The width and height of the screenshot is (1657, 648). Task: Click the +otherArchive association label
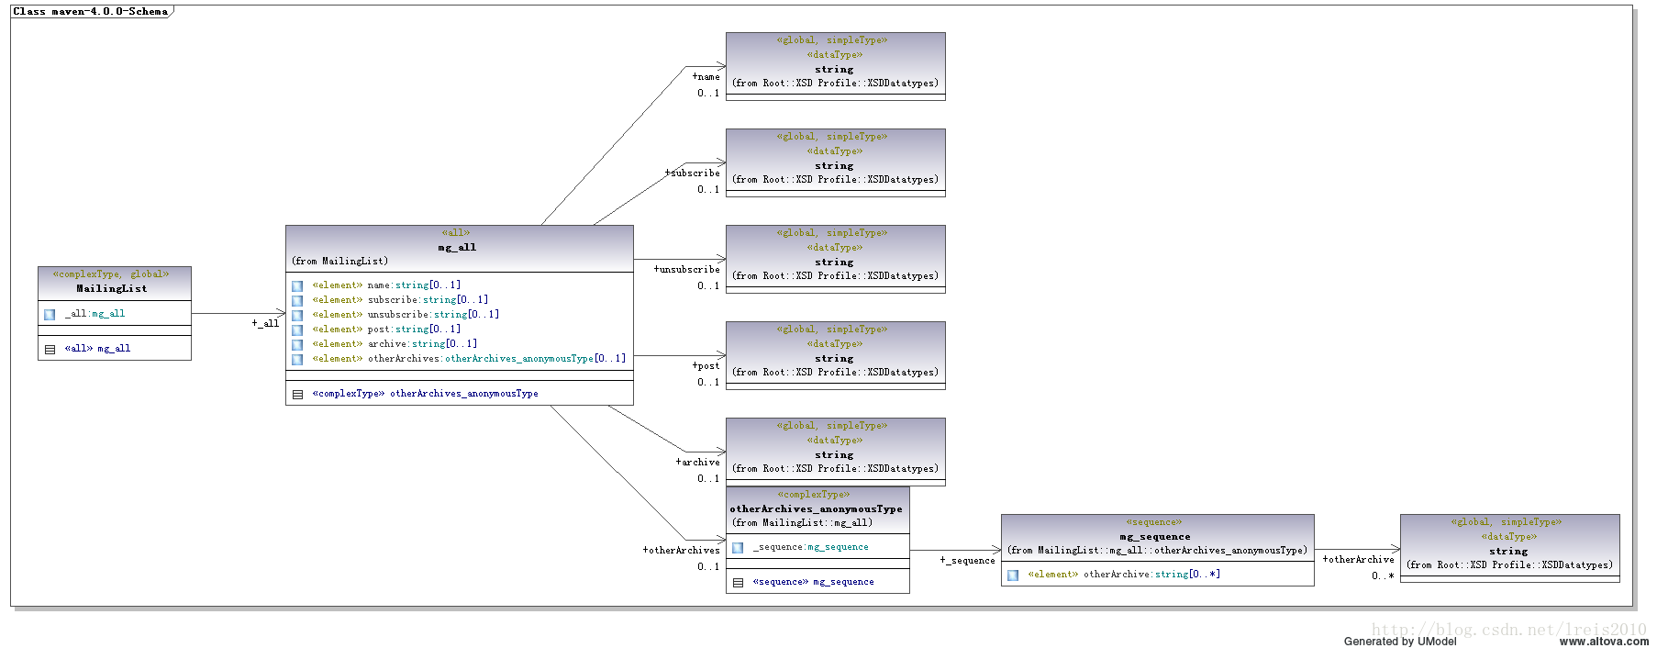1358,559
